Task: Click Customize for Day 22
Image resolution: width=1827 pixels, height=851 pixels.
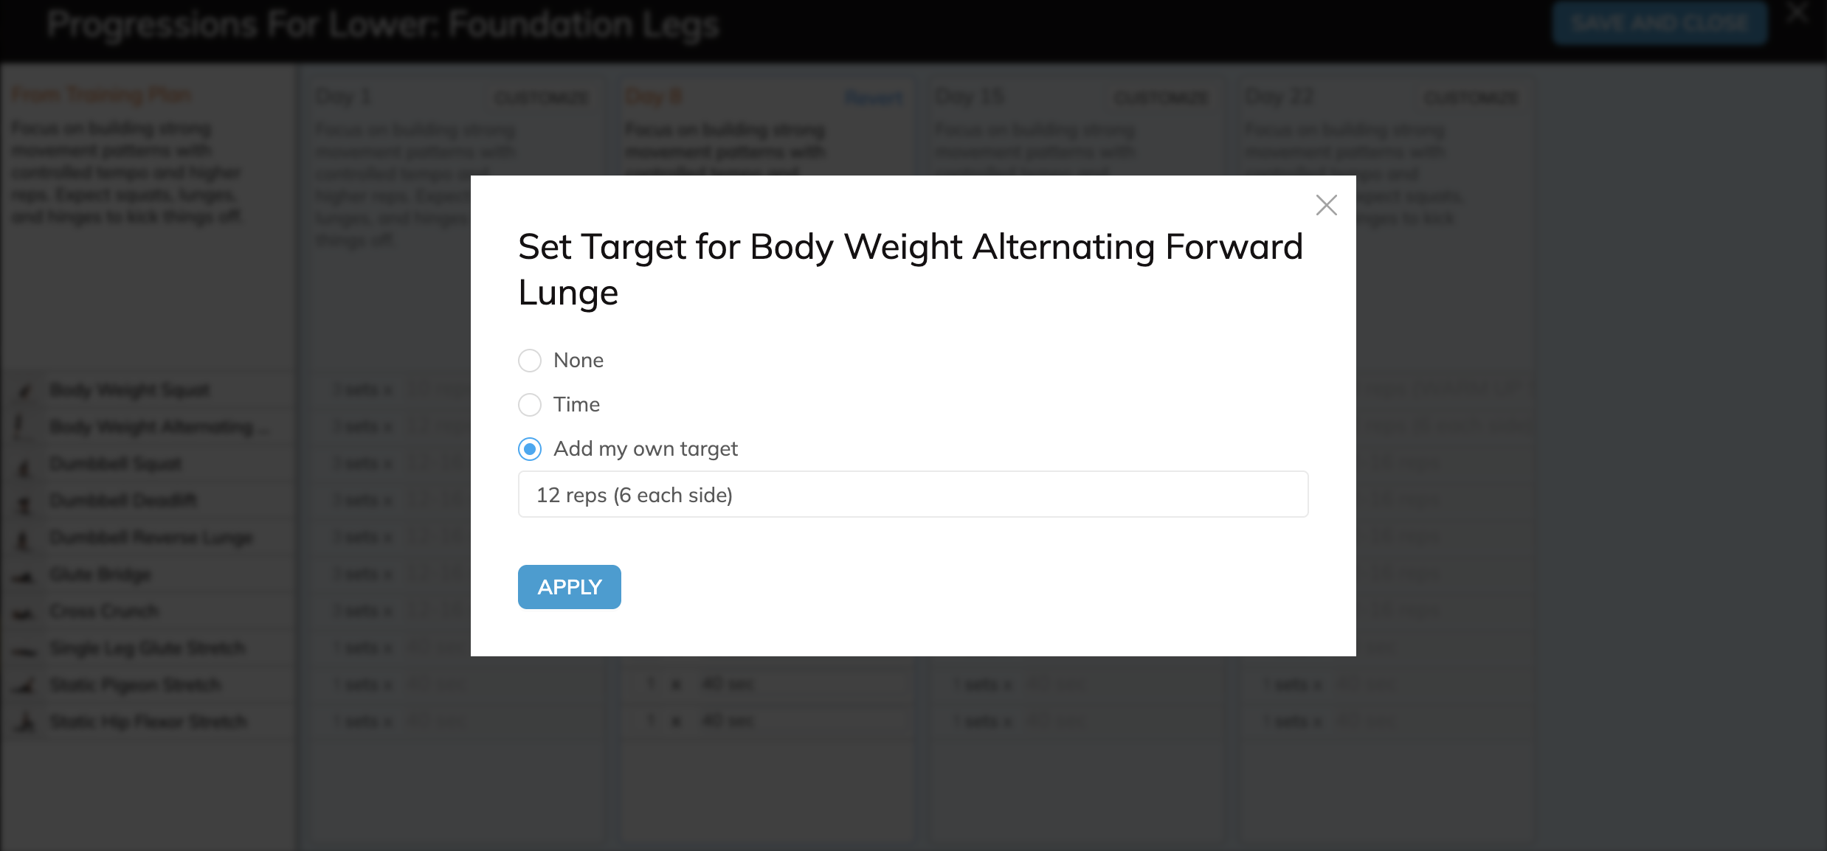Action: click(1471, 98)
